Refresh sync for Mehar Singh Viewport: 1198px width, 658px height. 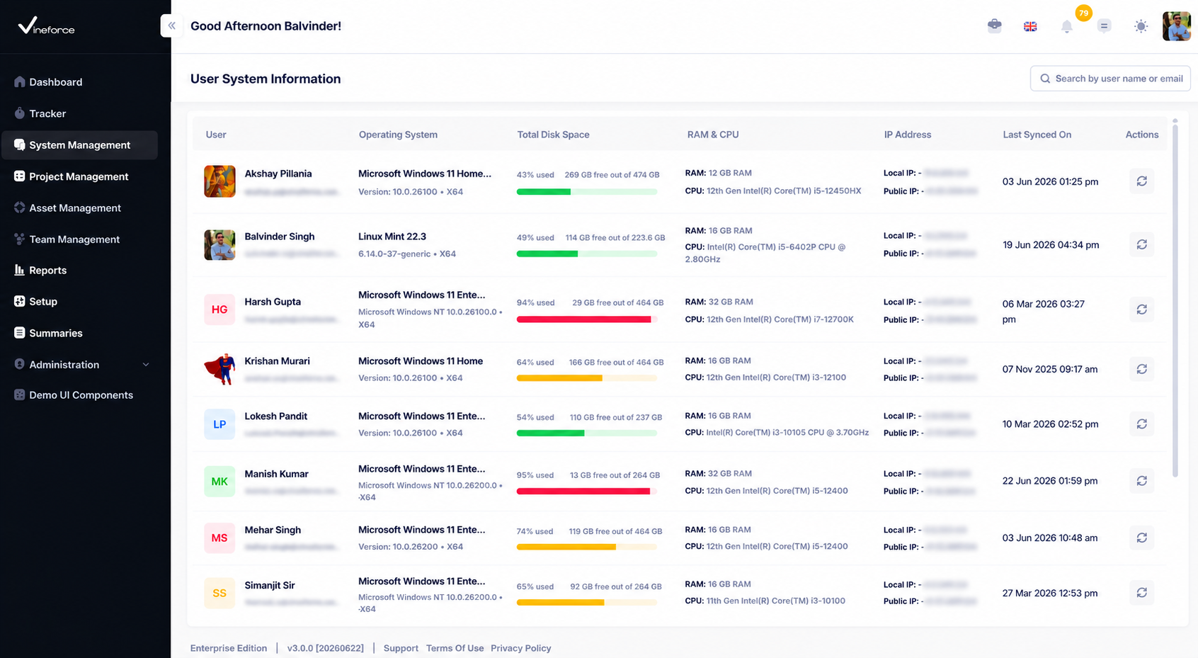1141,538
